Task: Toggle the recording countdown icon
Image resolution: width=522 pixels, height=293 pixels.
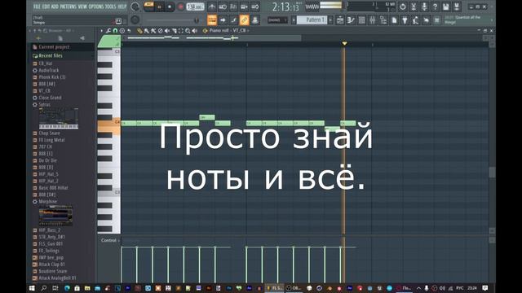Action: (233, 7)
